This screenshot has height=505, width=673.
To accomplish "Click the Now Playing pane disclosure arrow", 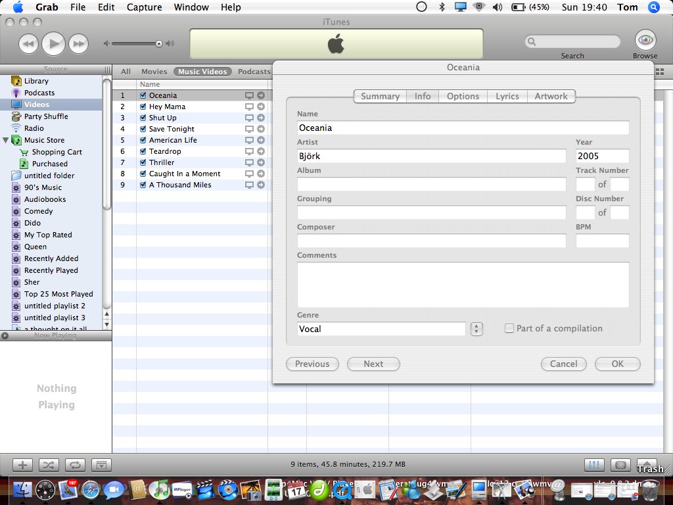I will (x=5, y=336).
